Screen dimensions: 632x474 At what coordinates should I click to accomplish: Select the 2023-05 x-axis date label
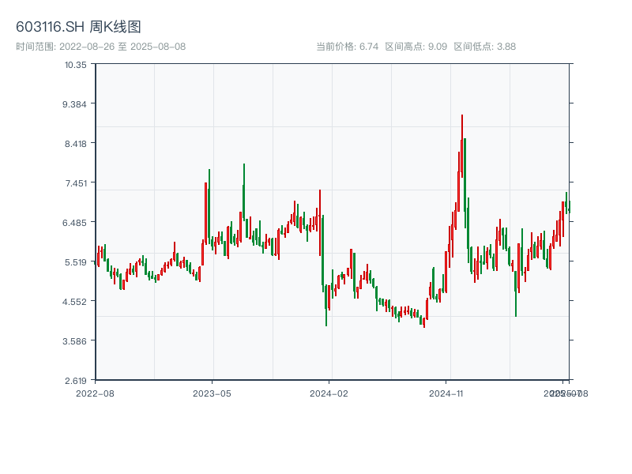pyautogui.click(x=213, y=393)
